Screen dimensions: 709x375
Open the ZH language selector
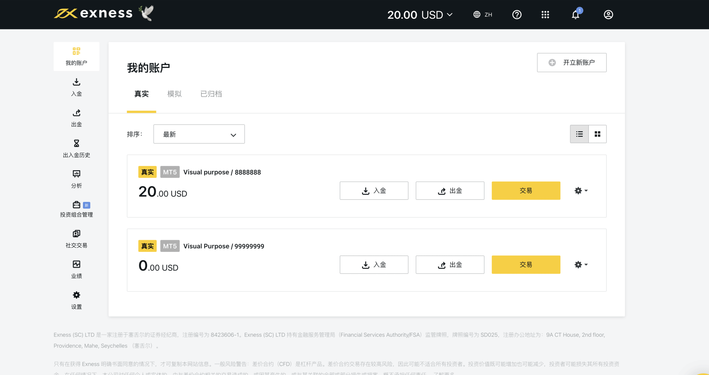(483, 15)
